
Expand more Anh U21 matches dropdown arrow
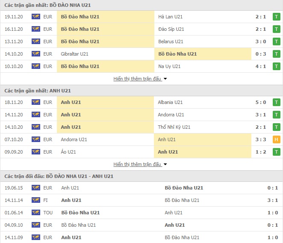point(165,164)
